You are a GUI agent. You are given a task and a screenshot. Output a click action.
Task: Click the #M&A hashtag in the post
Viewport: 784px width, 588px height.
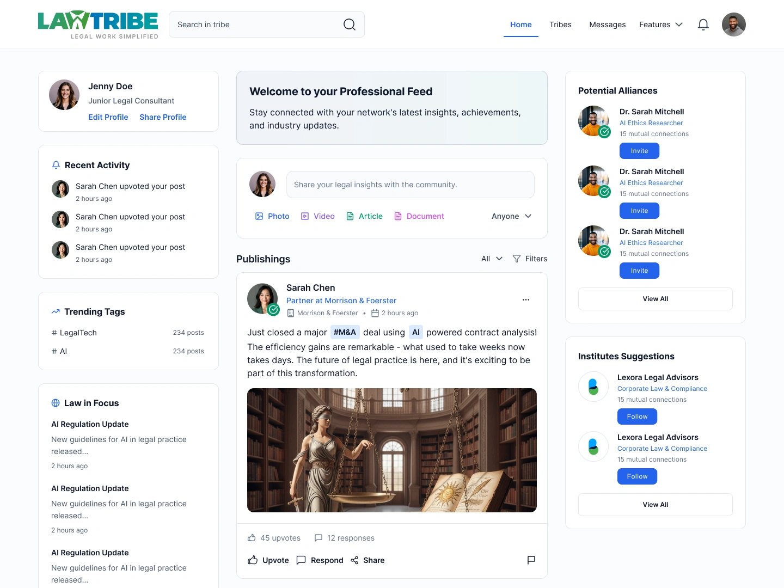tap(345, 332)
